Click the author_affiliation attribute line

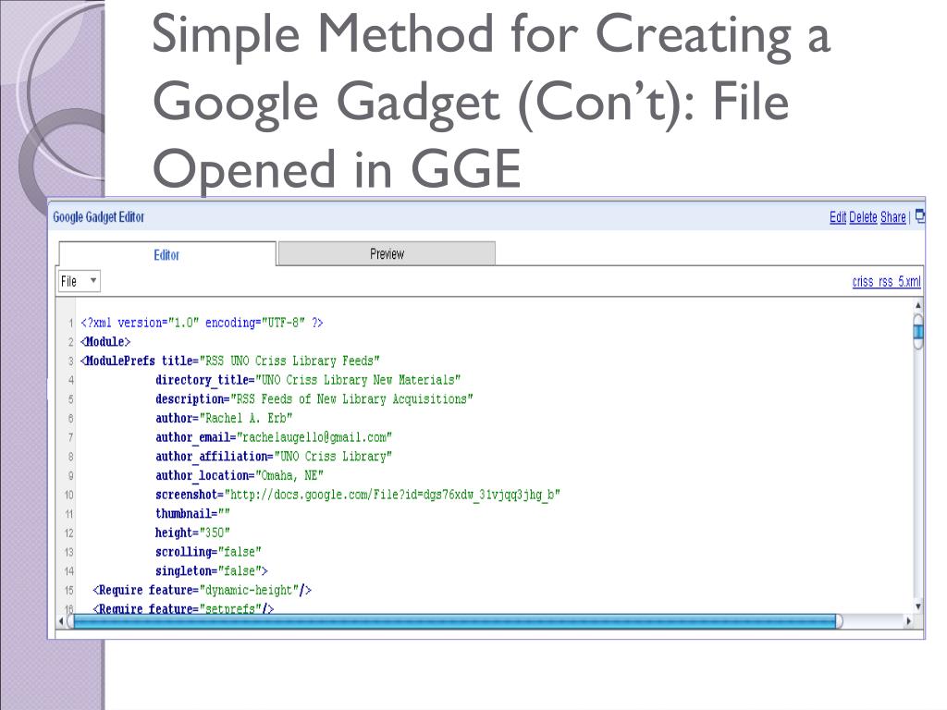[274, 457]
